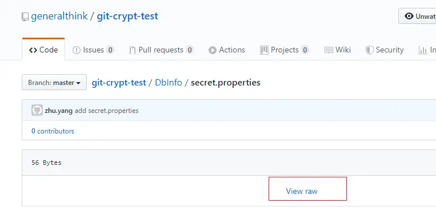Screen dimensions: 436x211
Task: Click the Branch: master caret arrow
Action: pos(78,83)
